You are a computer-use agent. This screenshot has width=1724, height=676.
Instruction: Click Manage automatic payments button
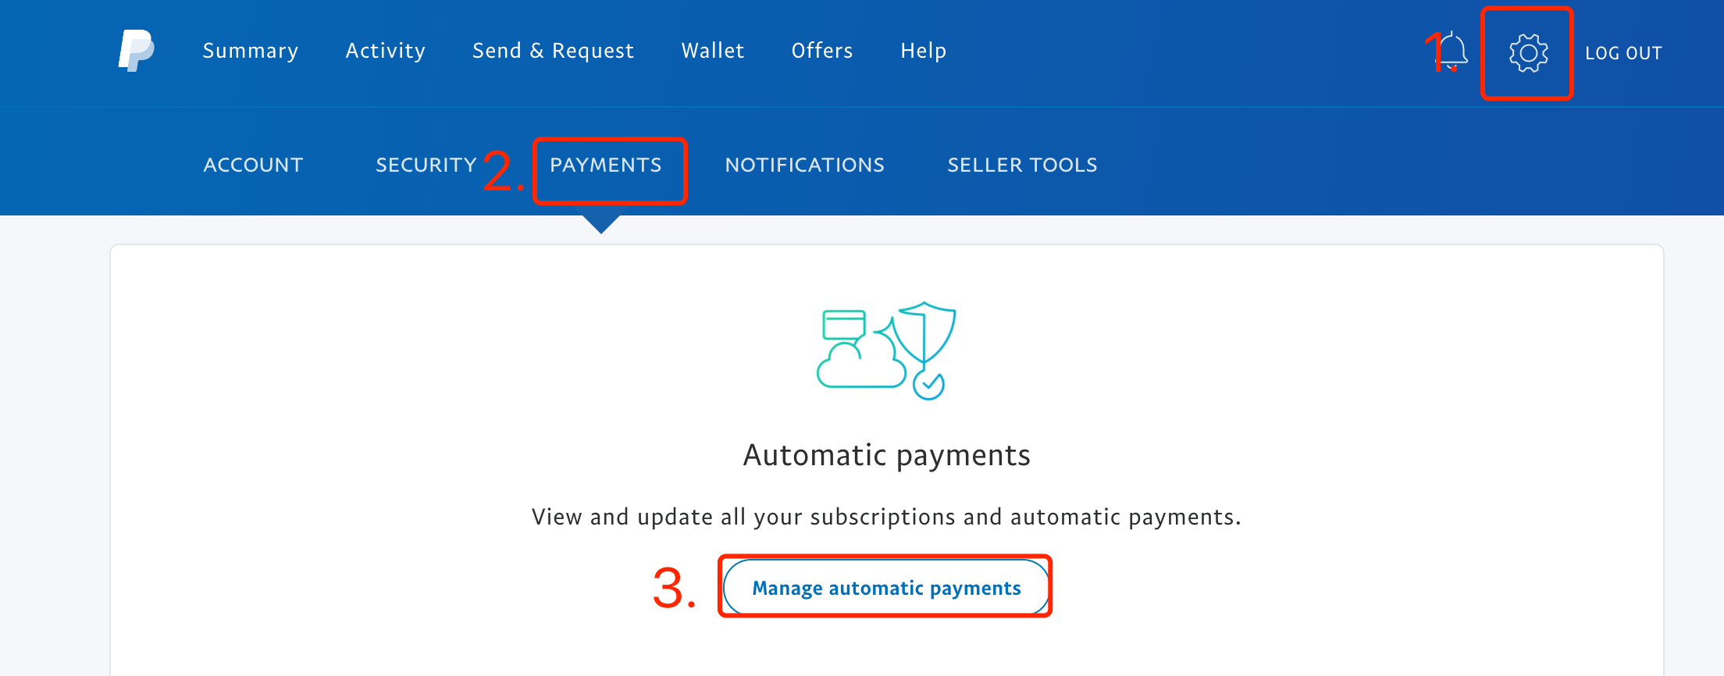(x=886, y=588)
